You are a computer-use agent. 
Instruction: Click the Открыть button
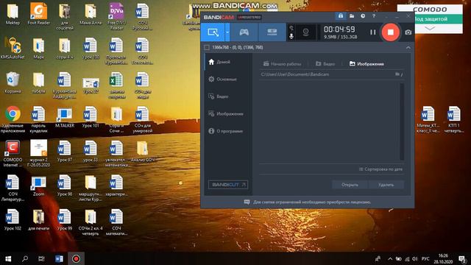coord(350,185)
